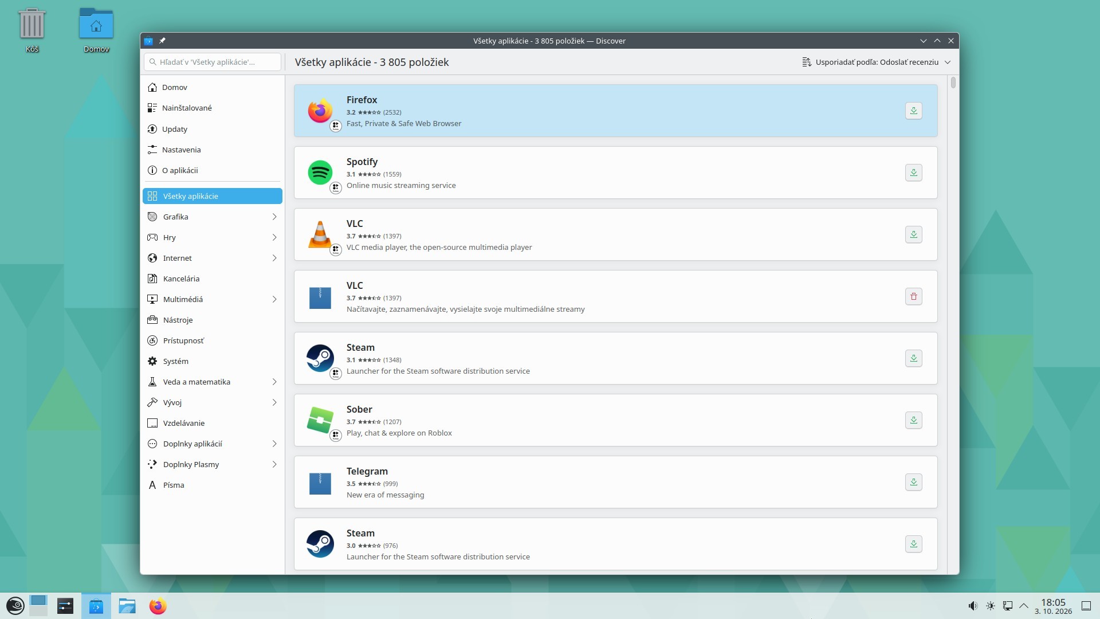Viewport: 1100px width, 619px height.
Task: Open Nastavenia in the sidebar
Action: pyautogui.click(x=213, y=150)
